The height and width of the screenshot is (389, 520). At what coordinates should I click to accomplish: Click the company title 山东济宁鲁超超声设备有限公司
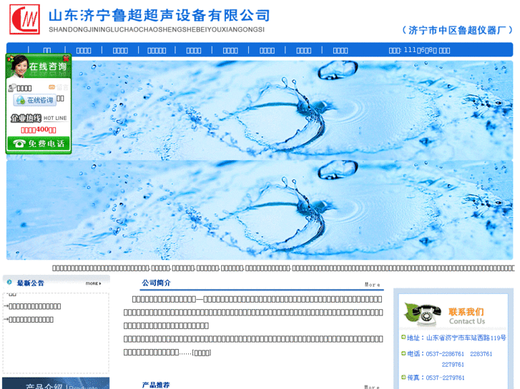(x=160, y=15)
